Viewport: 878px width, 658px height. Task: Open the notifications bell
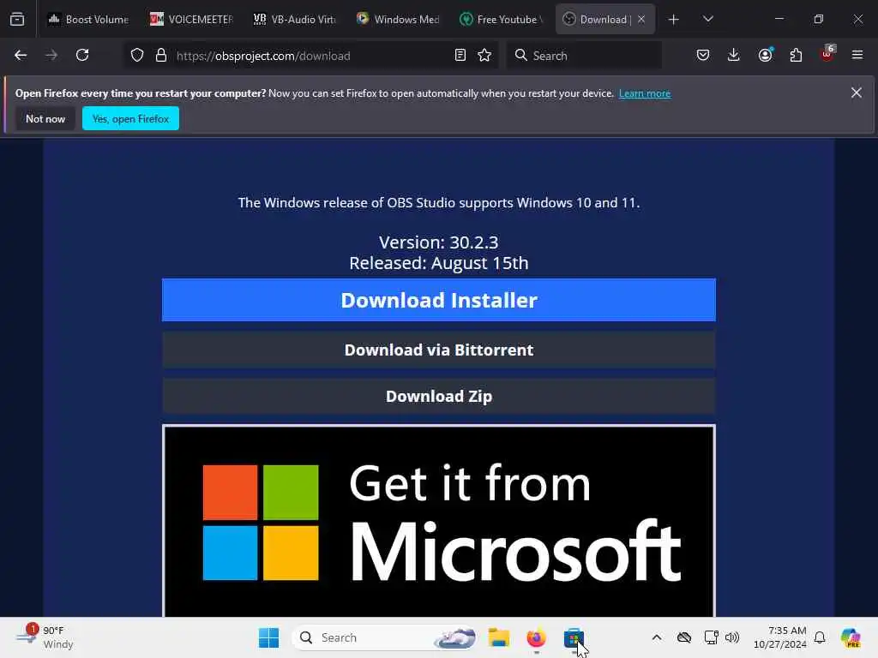point(820,637)
